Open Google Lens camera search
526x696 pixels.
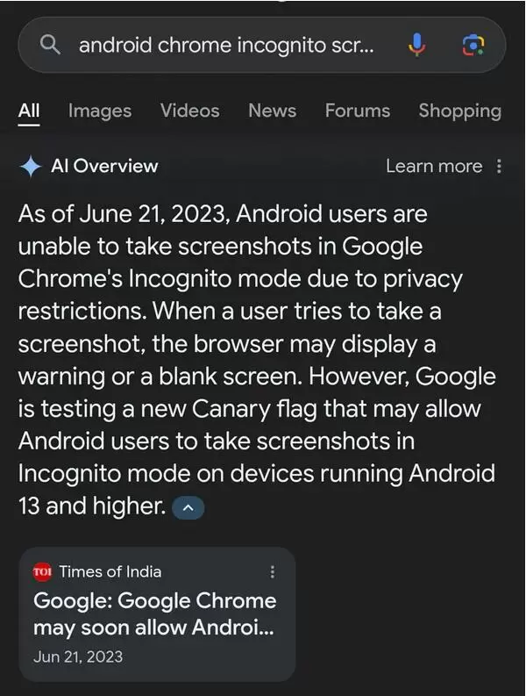[473, 45]
